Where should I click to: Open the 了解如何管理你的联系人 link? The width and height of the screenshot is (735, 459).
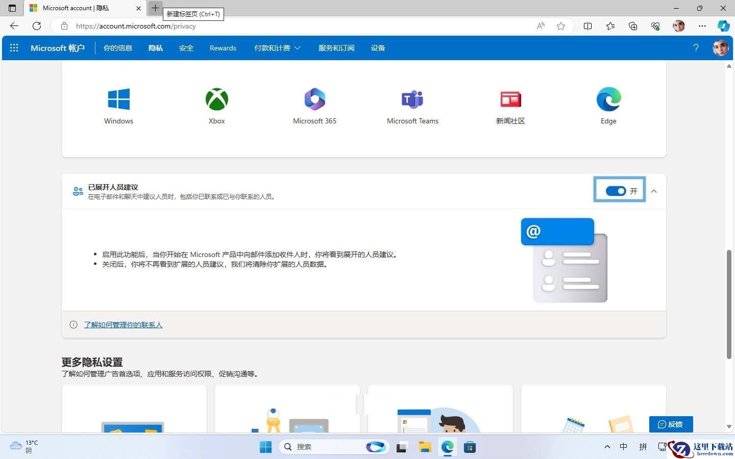pos(123,325)
